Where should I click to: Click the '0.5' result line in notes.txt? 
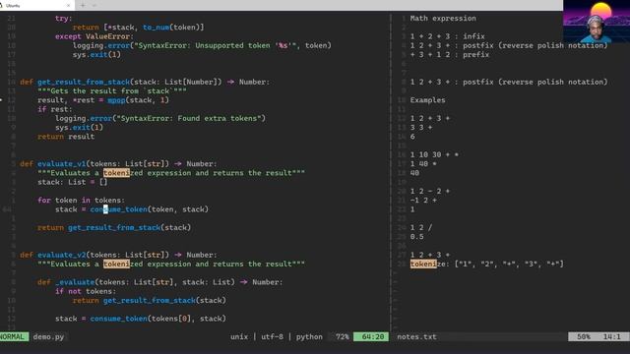416,237
